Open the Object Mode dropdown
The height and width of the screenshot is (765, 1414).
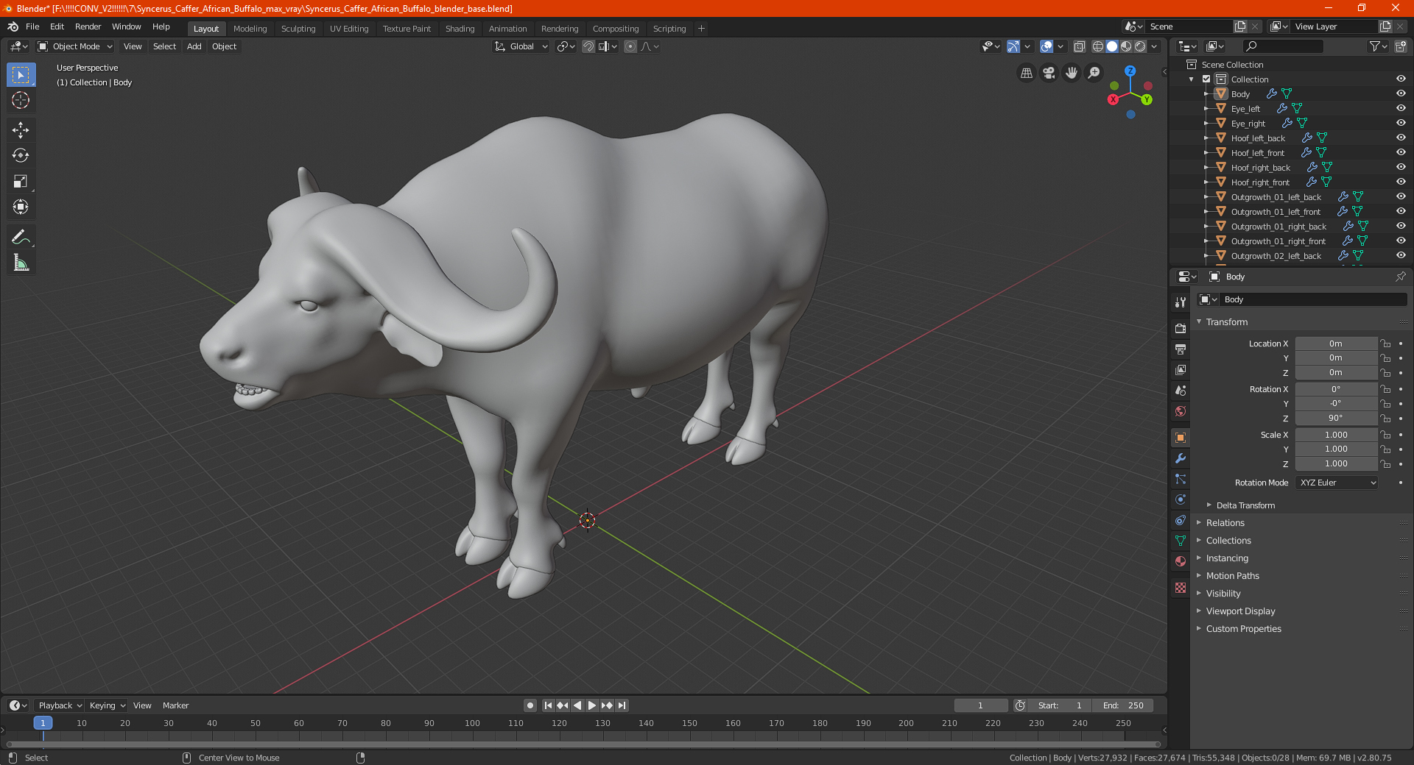click(x=75, y=46)
